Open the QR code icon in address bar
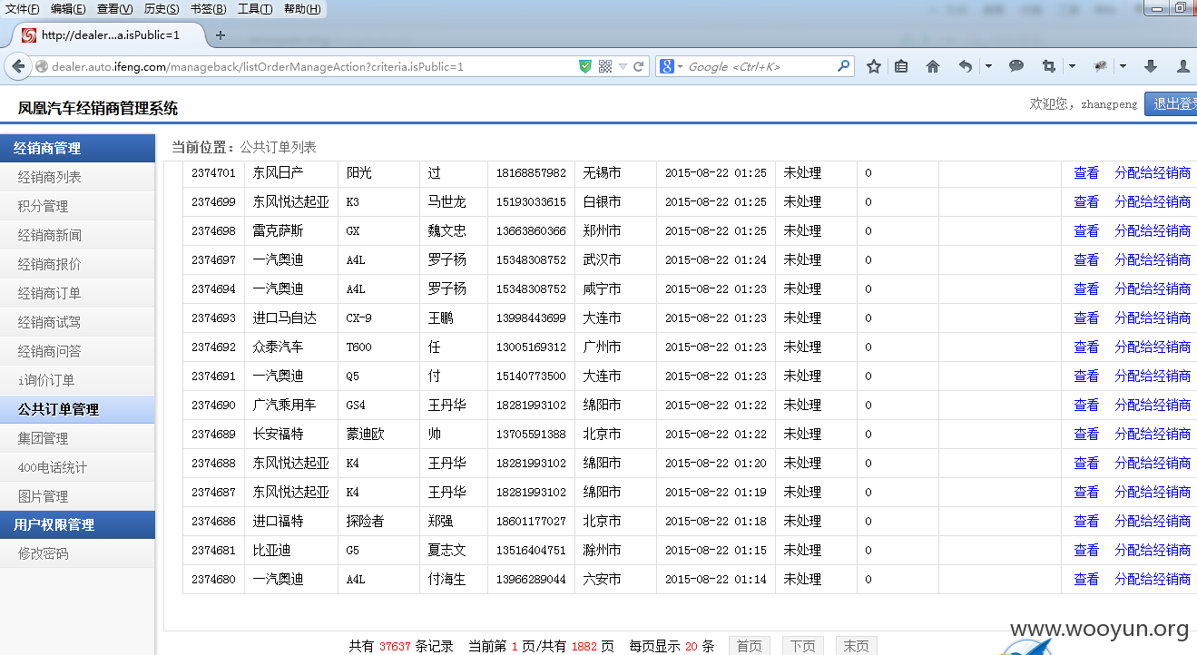 point(605,66)
